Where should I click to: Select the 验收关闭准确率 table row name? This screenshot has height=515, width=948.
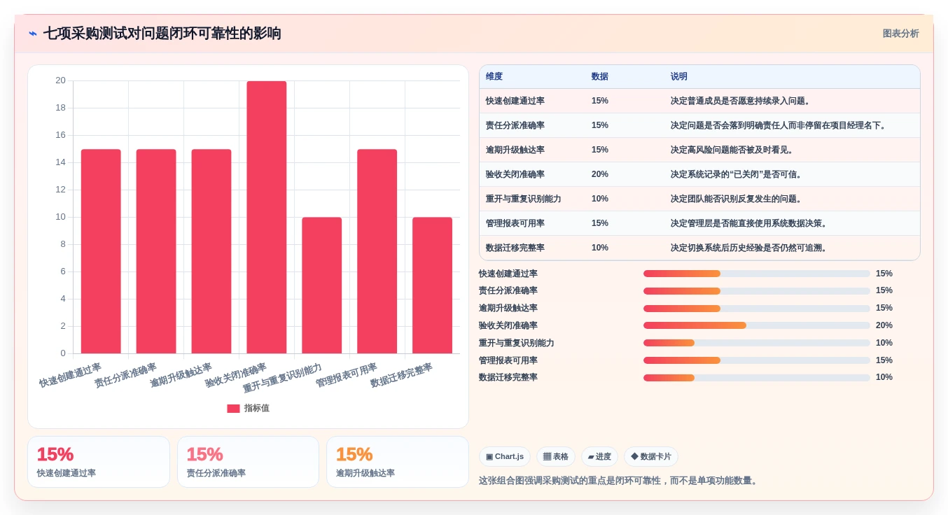click(x=515, y=174)
